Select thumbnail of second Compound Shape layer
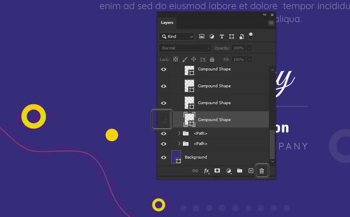This screenshot has width=350, height=217. coord(189,86)
